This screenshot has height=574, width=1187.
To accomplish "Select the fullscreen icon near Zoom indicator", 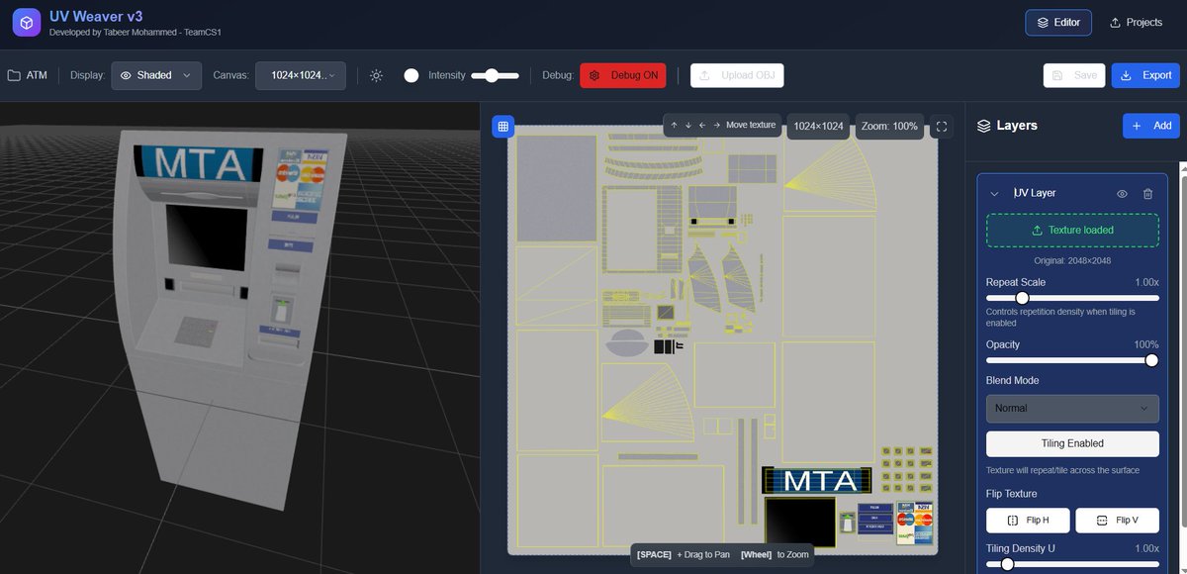I will (941, 126).
